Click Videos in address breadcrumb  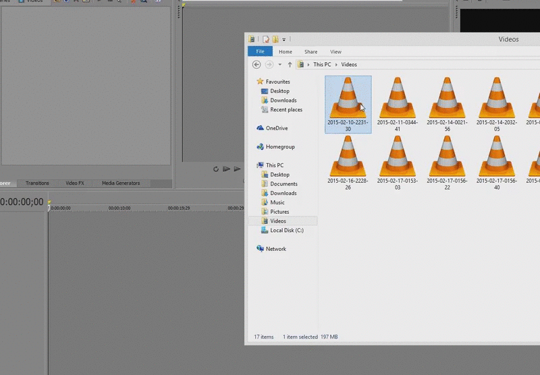point(349,64)
